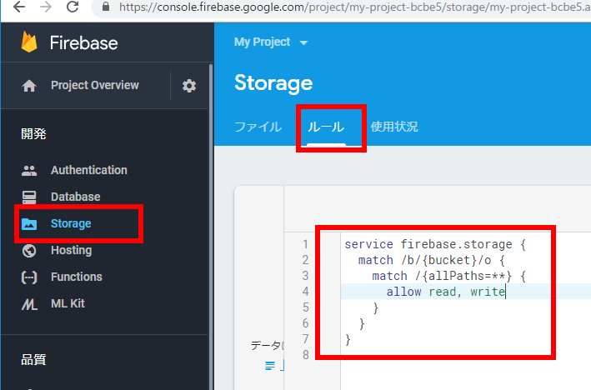Viewport: 591px width, 390px height.
Task: Click code line 'service firebase.storage {'
Action: 435,244
